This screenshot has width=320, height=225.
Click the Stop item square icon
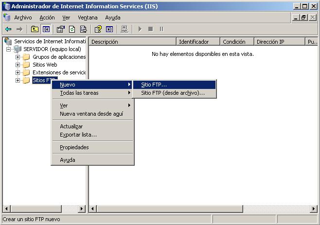click(x=151, y=29)
